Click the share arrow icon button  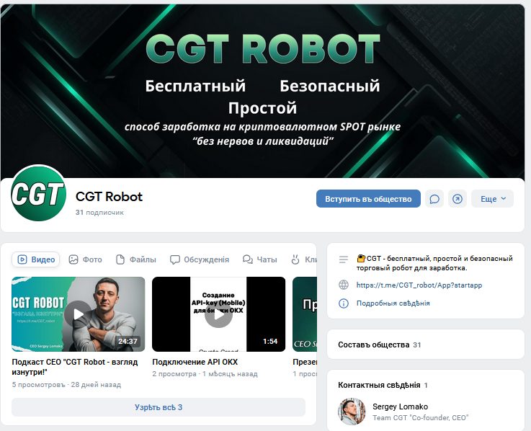(x=458, y=199)
